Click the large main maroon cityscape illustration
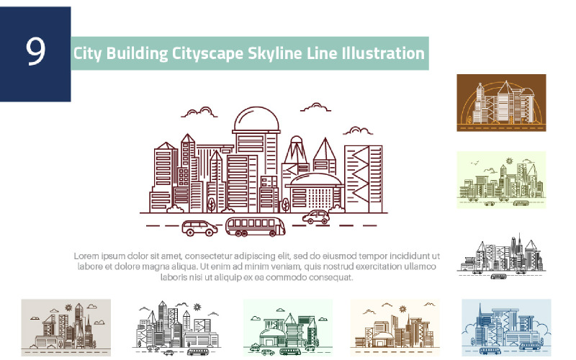The height and width of the screenshot is (360, 576). [x=264, y=170]
